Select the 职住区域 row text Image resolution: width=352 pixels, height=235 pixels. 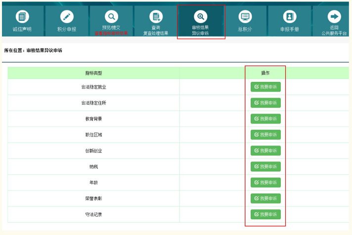[x=93, y=135]
